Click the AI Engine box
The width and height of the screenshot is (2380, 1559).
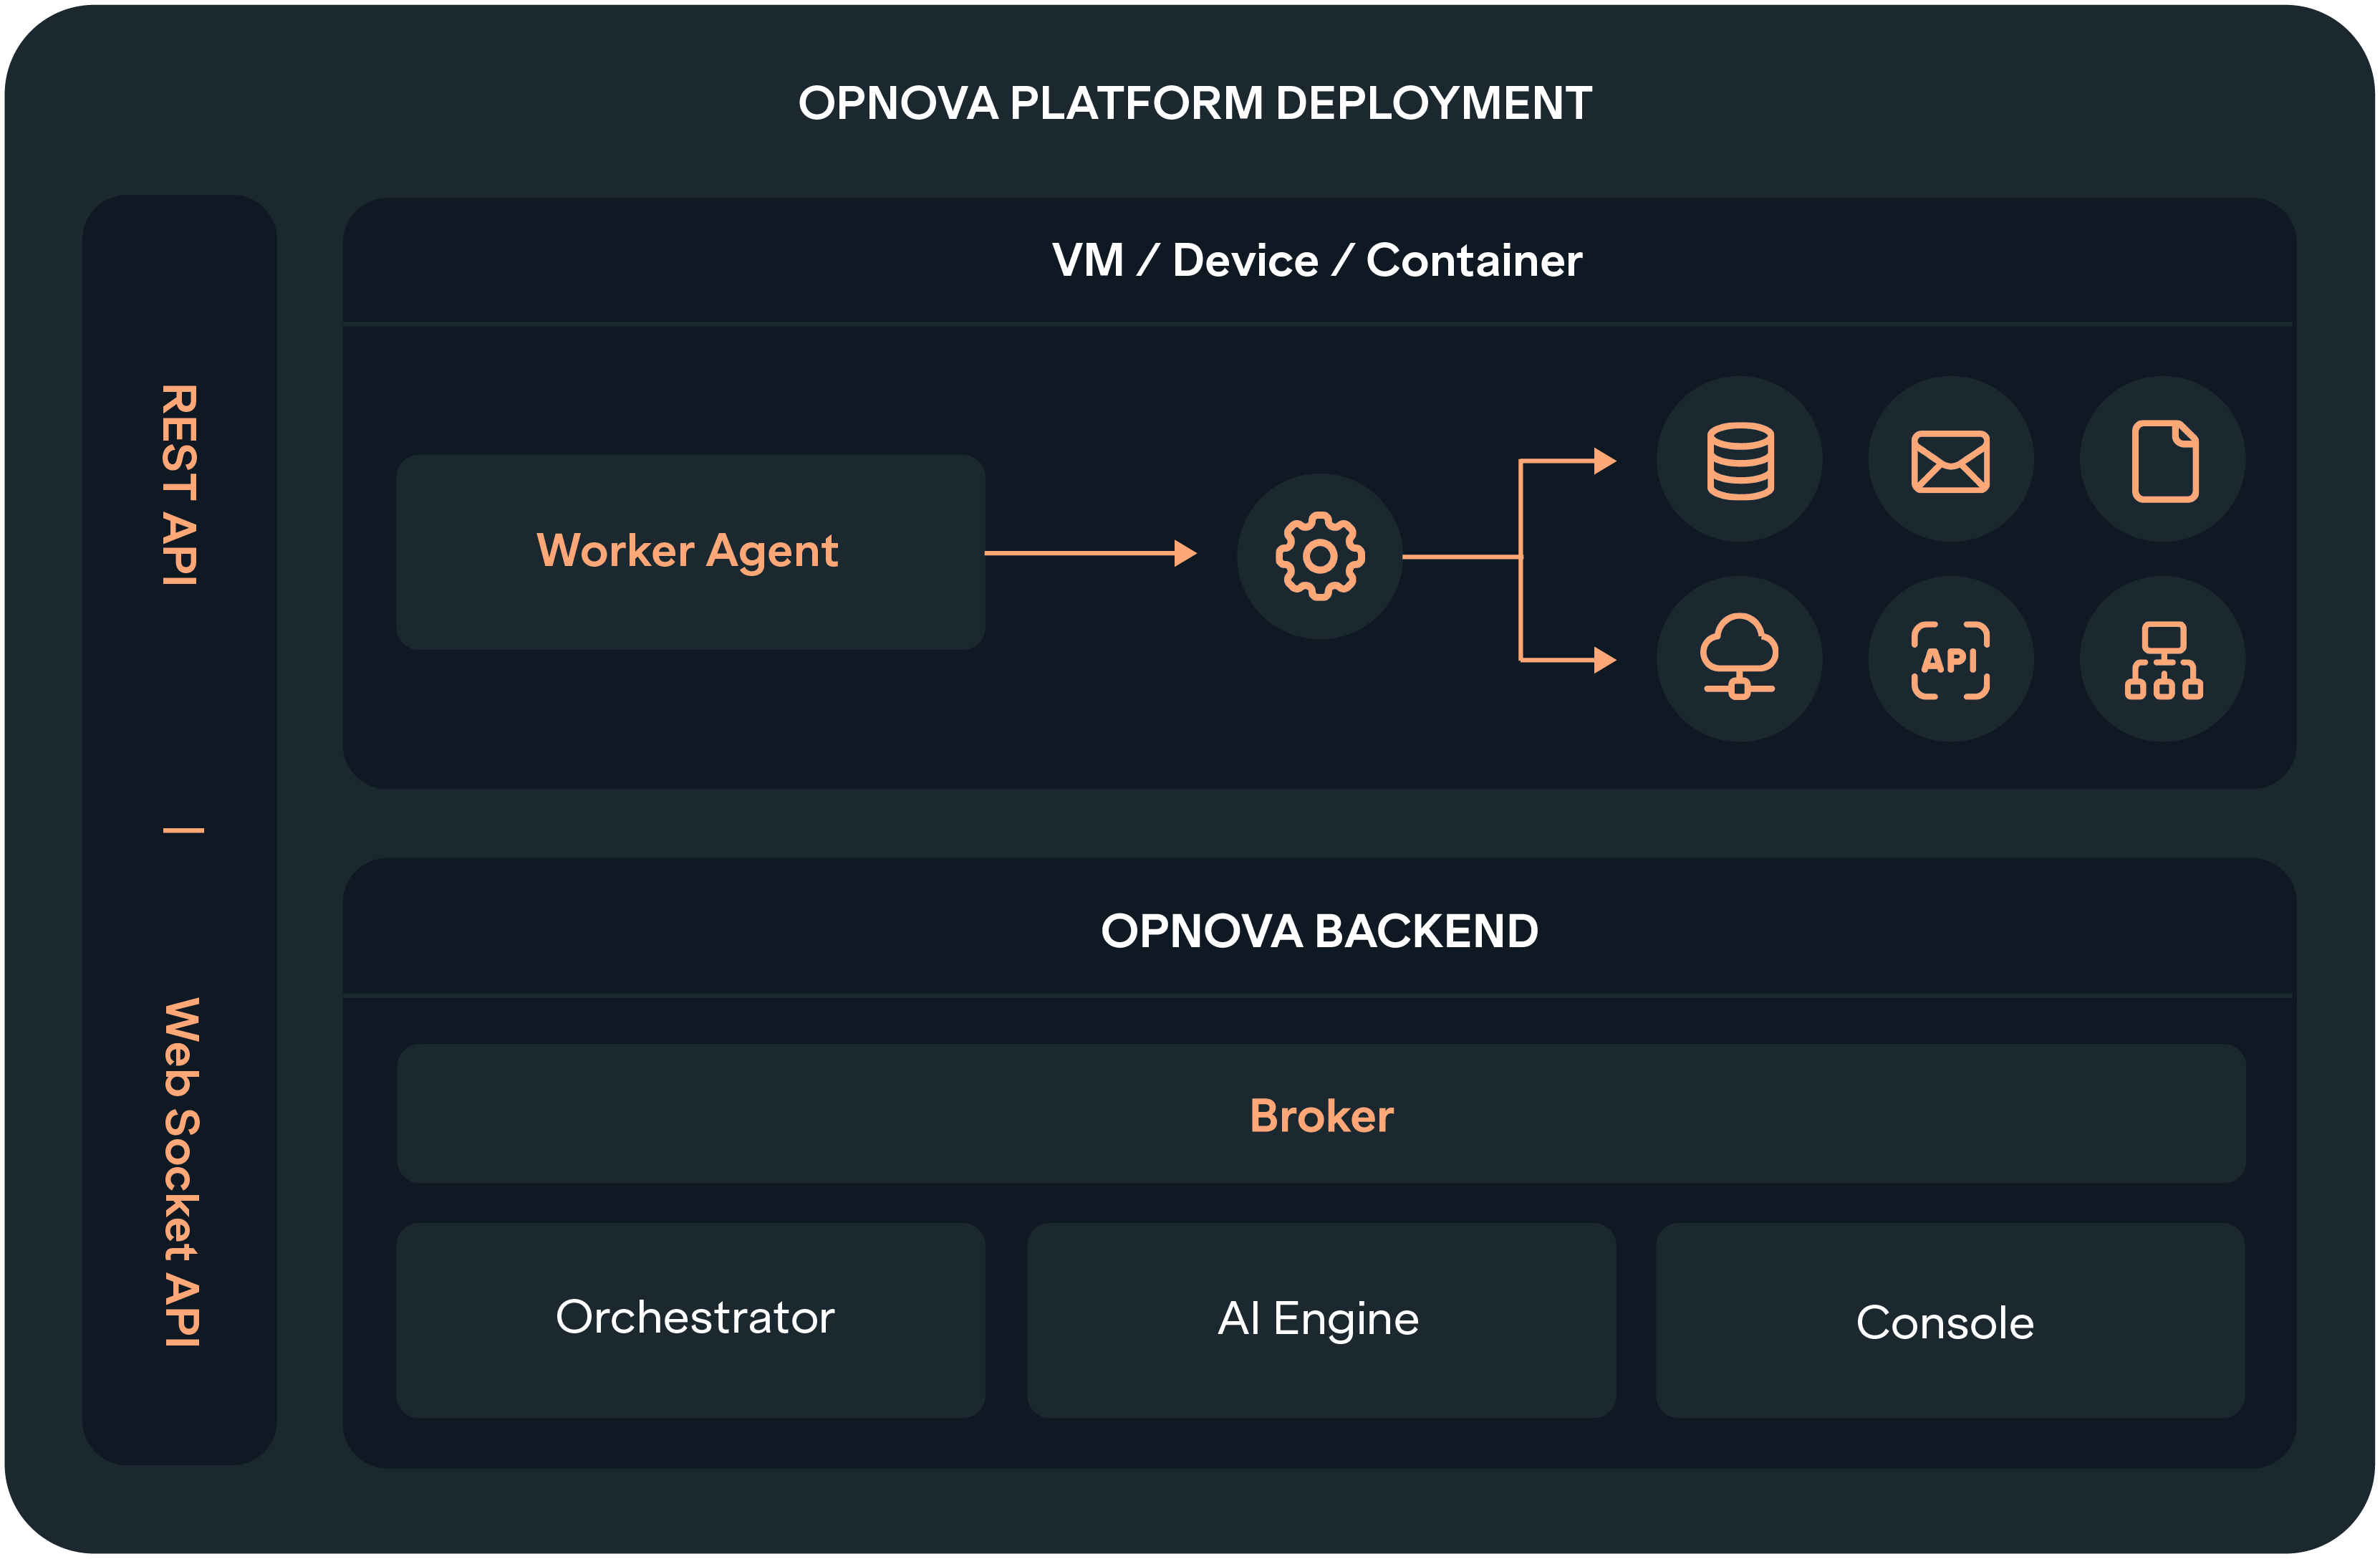pos(1321,1320)
